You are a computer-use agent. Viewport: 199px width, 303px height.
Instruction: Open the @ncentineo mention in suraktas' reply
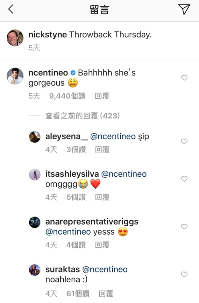(105, 270)
